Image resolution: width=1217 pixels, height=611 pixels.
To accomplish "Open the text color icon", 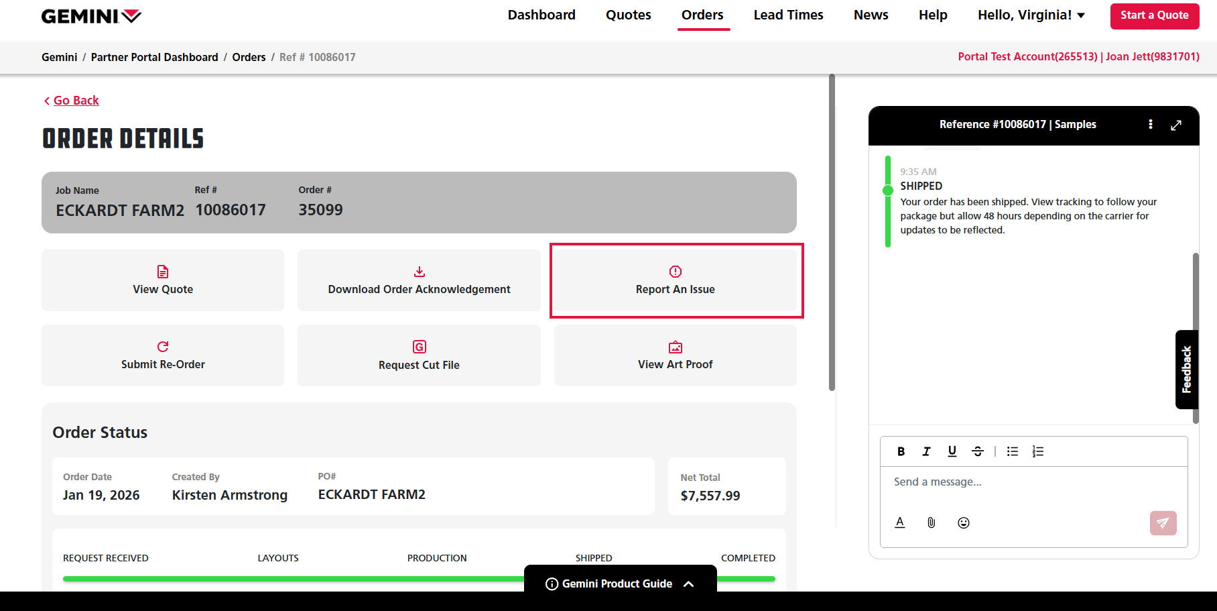I will [900, 522].
